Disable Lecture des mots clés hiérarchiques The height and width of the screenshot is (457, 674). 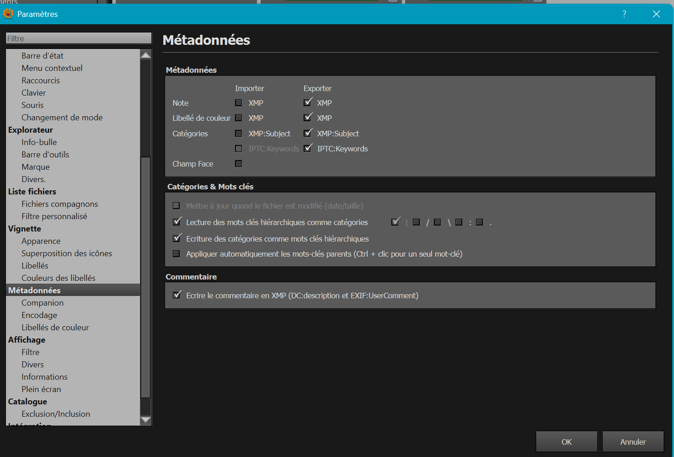point(177,222)
